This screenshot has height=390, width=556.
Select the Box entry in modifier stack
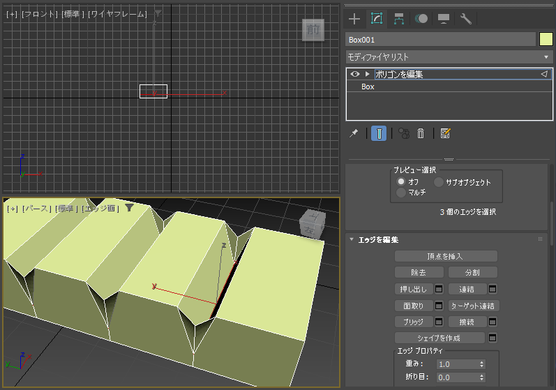click(368, 87)
